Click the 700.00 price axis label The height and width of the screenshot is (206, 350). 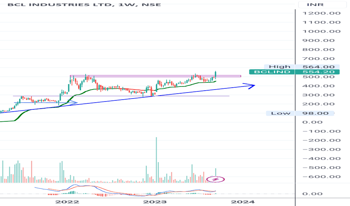point(318,59)
